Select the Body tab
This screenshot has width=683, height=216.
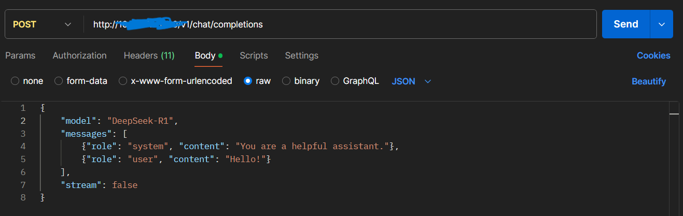pyautogui.click(x=208, y=55)
